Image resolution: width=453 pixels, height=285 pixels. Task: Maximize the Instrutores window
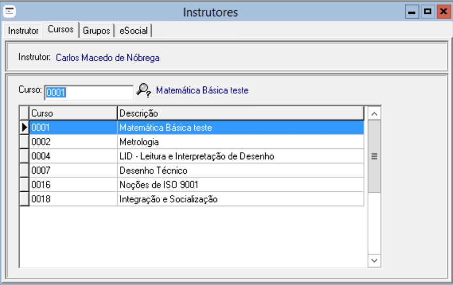(427, 12)
